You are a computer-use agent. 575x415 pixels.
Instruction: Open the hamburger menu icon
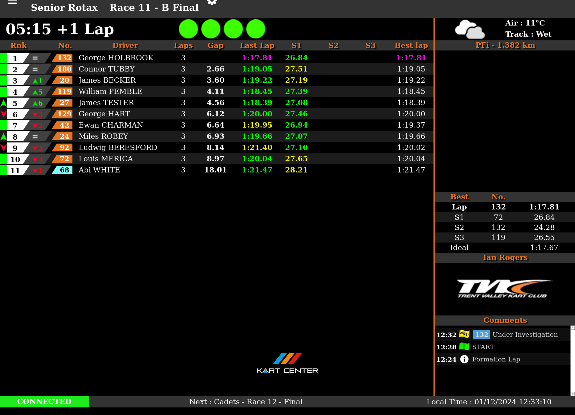point(13,2)
